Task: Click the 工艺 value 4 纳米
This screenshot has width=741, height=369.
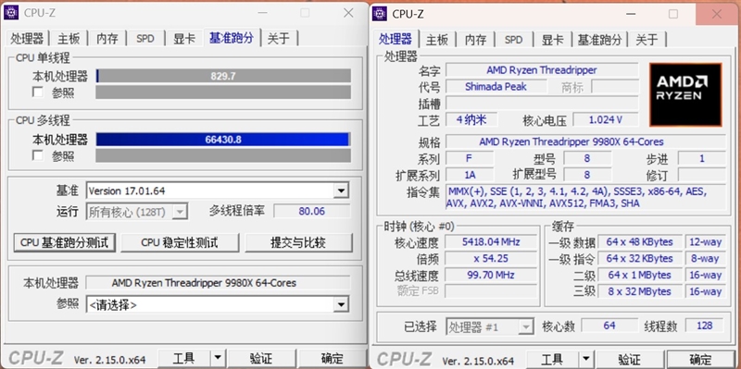Action: [x=471, y=120]
